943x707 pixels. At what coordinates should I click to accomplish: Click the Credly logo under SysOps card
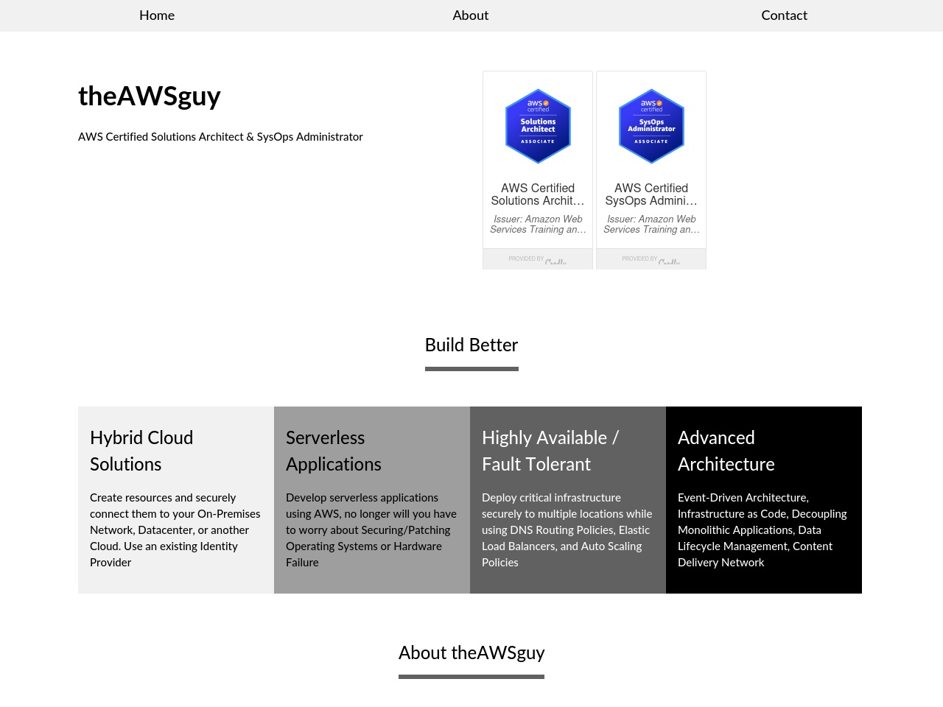(669, 261)
